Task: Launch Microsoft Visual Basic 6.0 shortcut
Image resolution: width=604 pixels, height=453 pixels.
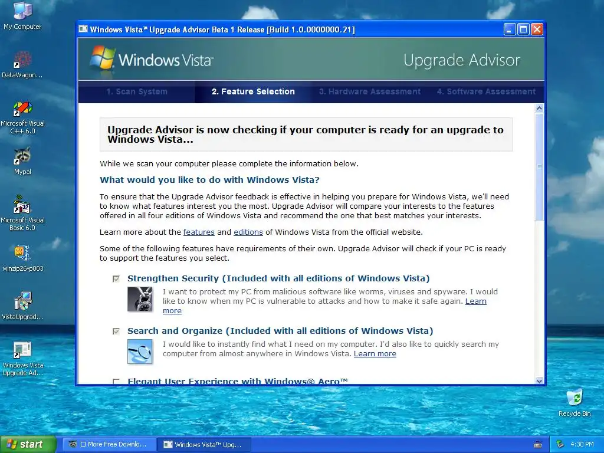Action: 22,213
